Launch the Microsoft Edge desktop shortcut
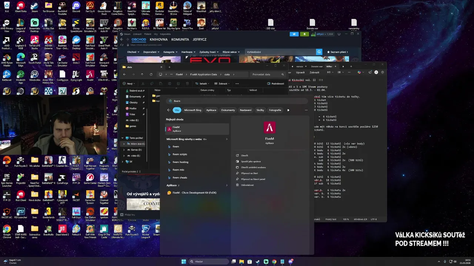The image size is (474, 266). (21, 60)
